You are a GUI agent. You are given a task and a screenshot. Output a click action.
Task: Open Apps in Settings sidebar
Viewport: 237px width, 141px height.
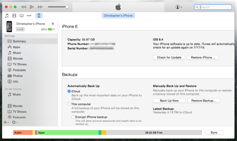pos(30,47)
